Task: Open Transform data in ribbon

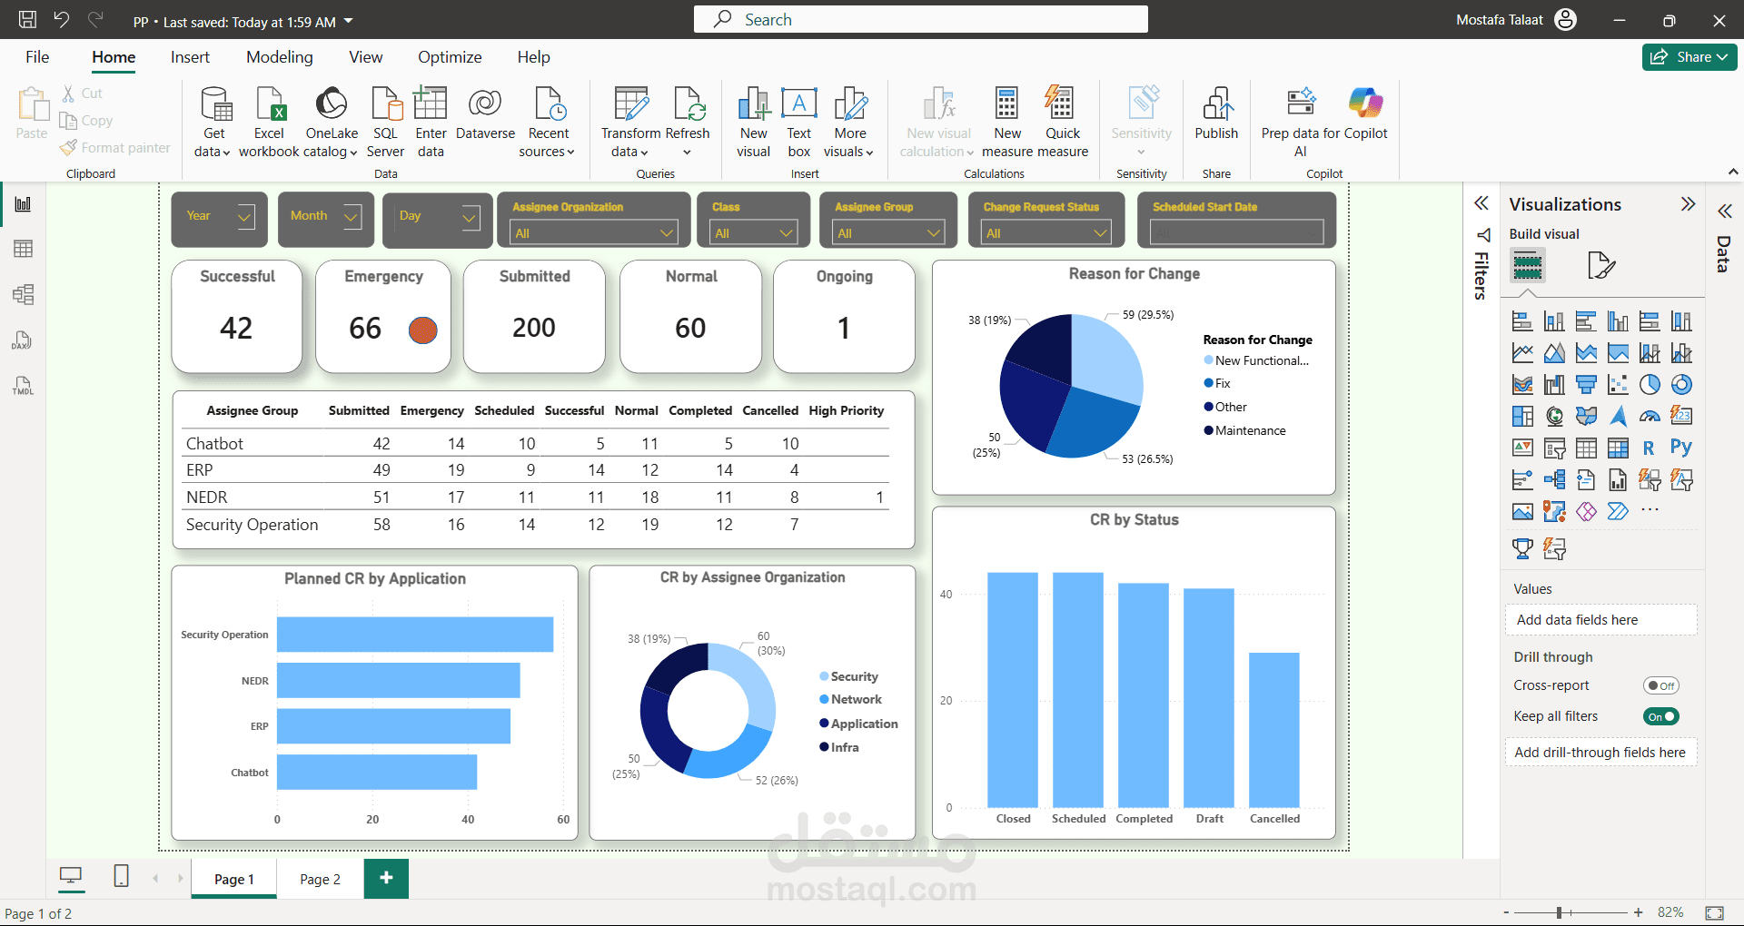Action: point(630,123)
